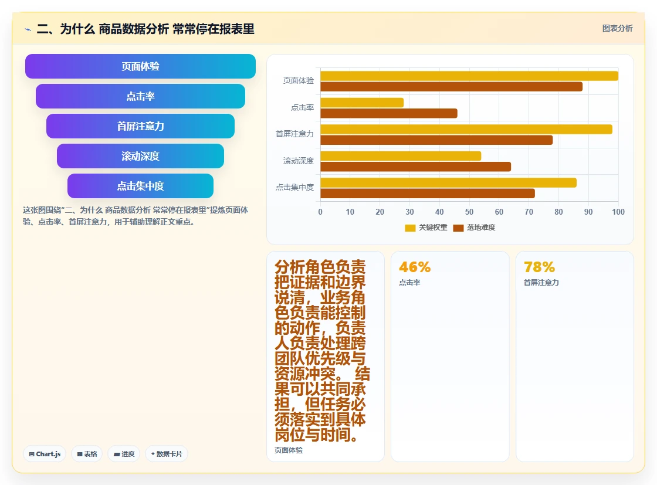Select the 首屏注意力 funnel stage
This screenshot has width=657, height=485.
tap(140, 126)
